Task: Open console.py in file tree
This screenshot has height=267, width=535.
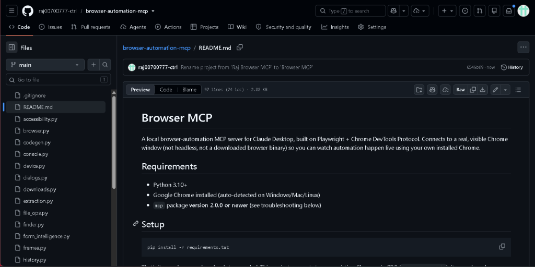Action: tap(55, 154)
